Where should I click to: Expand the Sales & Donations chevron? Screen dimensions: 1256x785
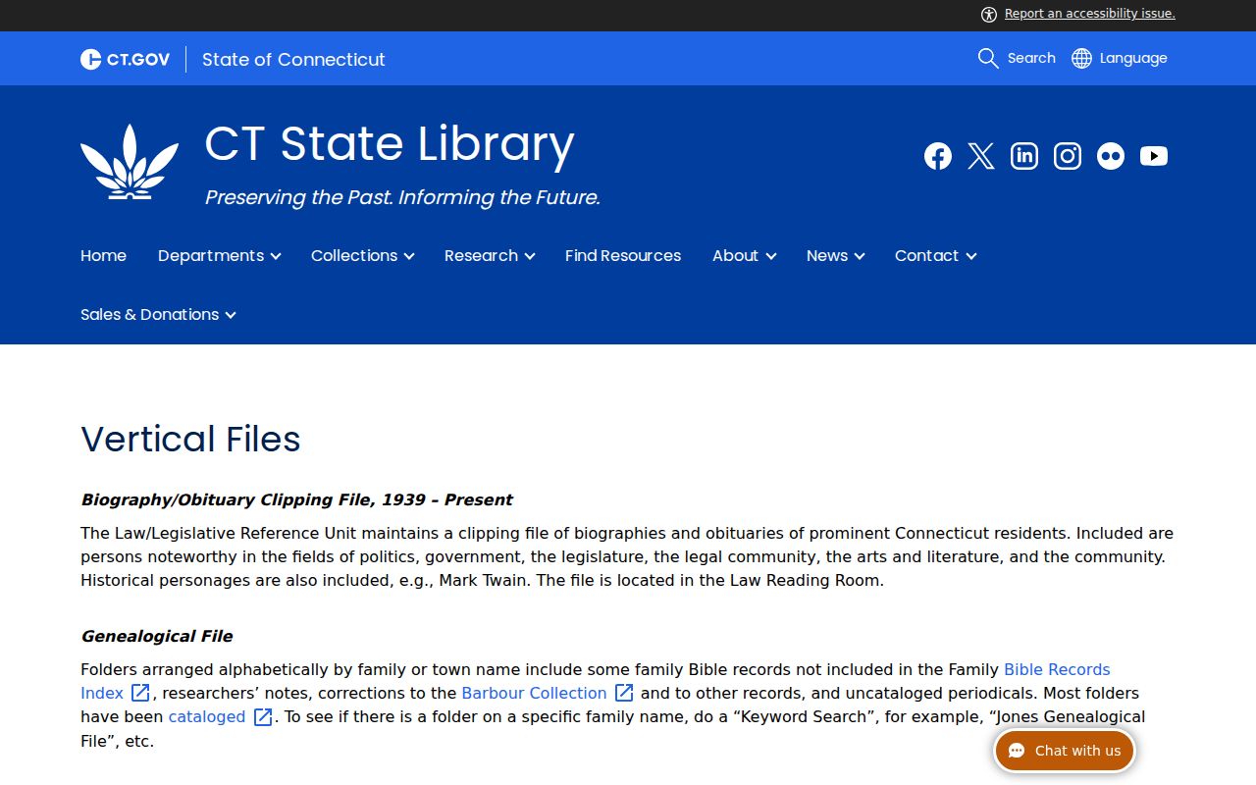click(x=231, y=315)
